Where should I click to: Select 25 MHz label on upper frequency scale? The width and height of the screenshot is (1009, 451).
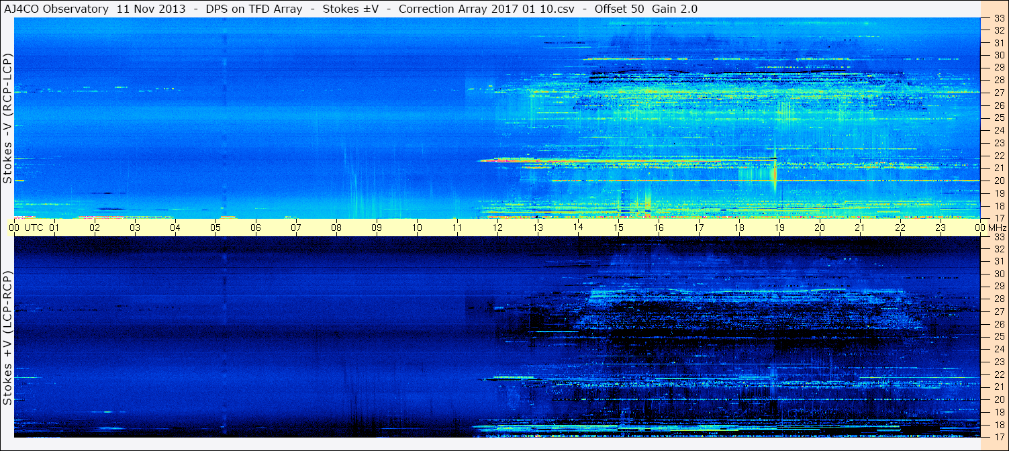click(x=998, y=118)
